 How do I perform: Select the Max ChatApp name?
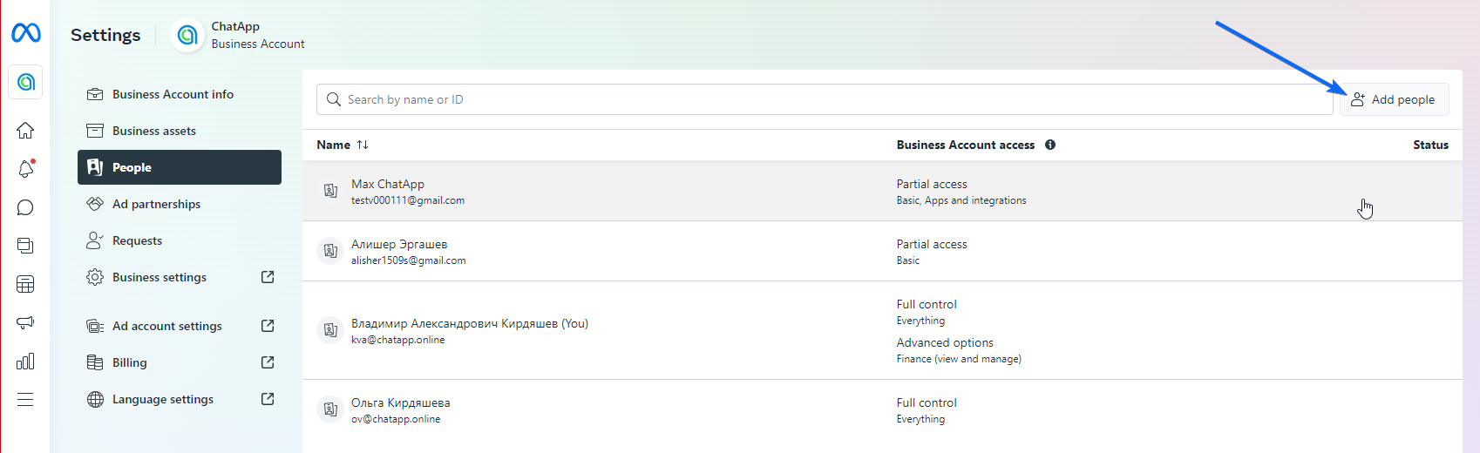point(388,184)
